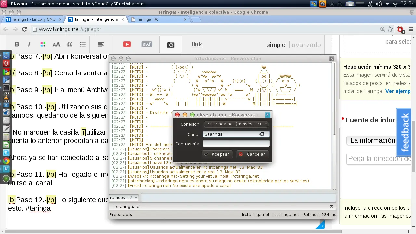Insert an image with the camera icon
Viewport: 416px width, 234px height.
tap(170, 45)
